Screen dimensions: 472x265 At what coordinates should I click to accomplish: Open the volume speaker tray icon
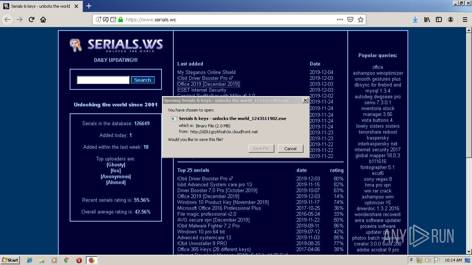point(428,260)
